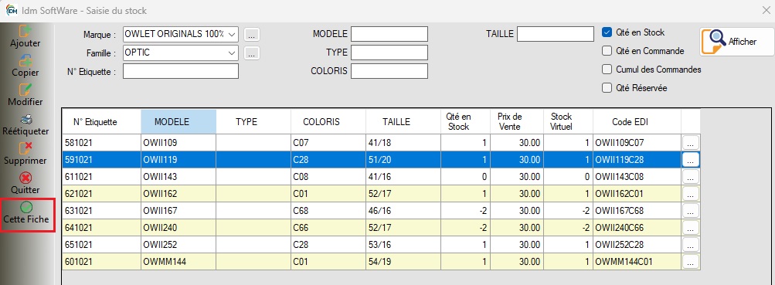Sort by the MODELE column header
The image size is (775, 285).
(178, 121)
